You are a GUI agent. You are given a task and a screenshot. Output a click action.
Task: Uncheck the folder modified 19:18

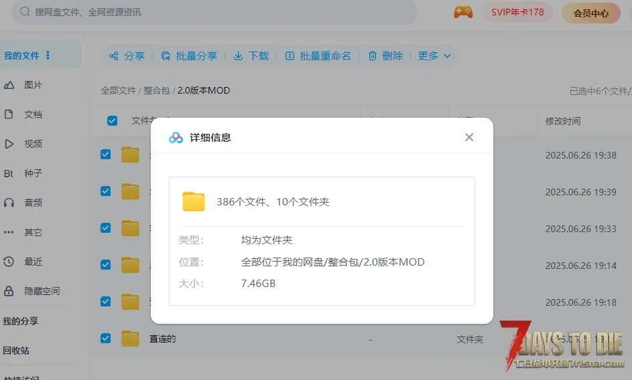[x=106, y=302]
